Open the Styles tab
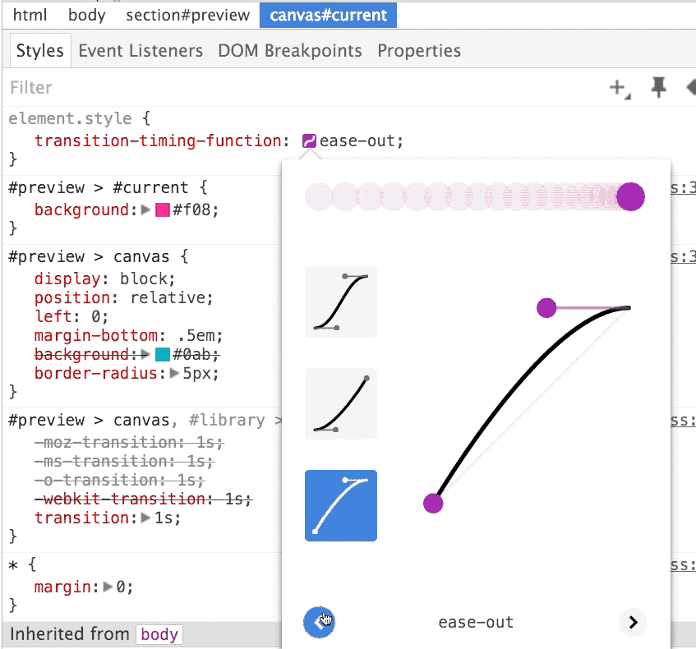This screenshot has height=649, width=696. coord(40,51)
